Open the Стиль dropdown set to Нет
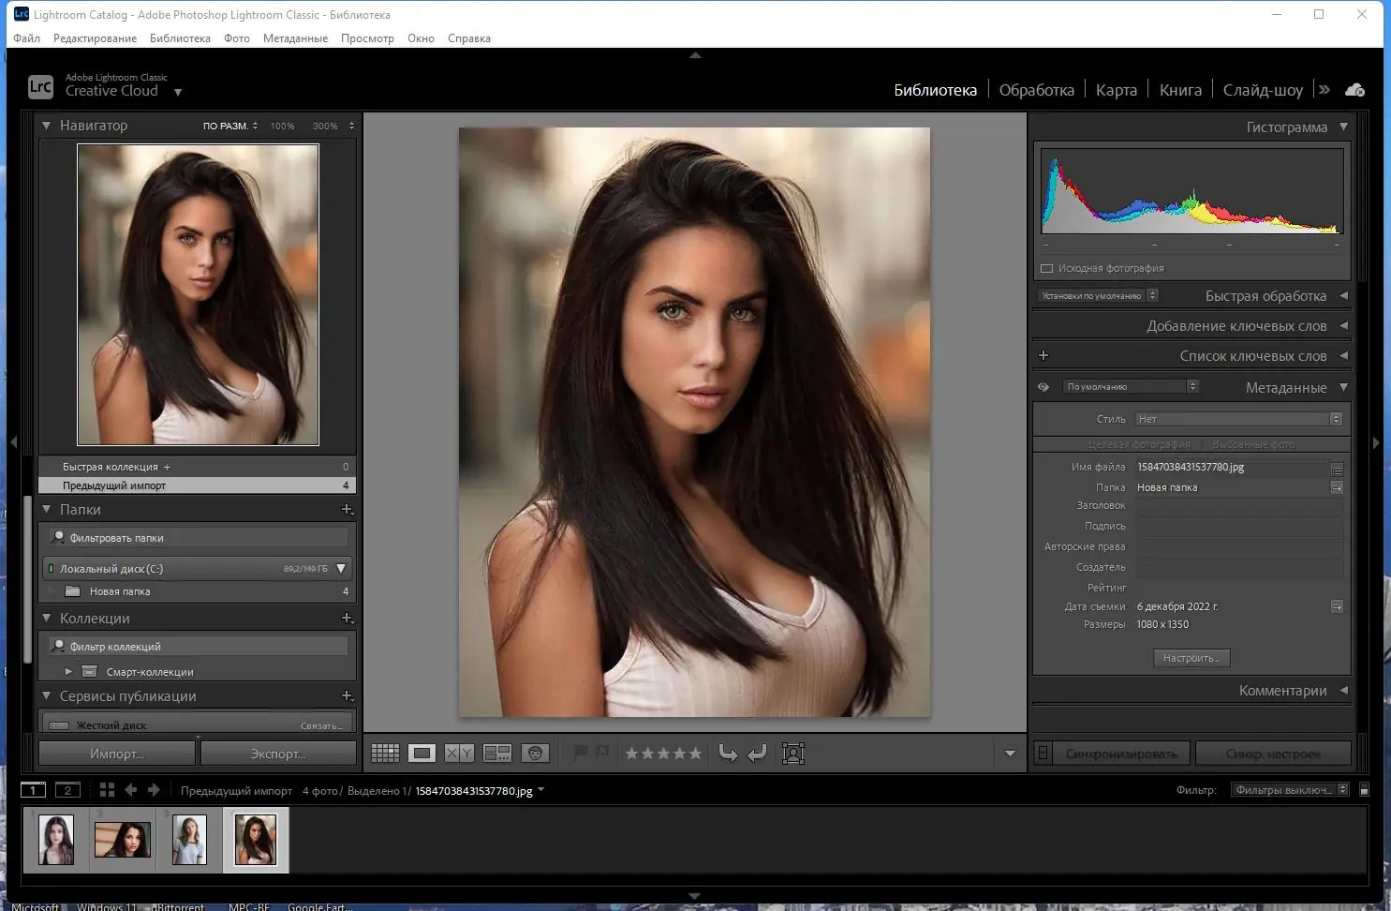 coord(1238,419)
